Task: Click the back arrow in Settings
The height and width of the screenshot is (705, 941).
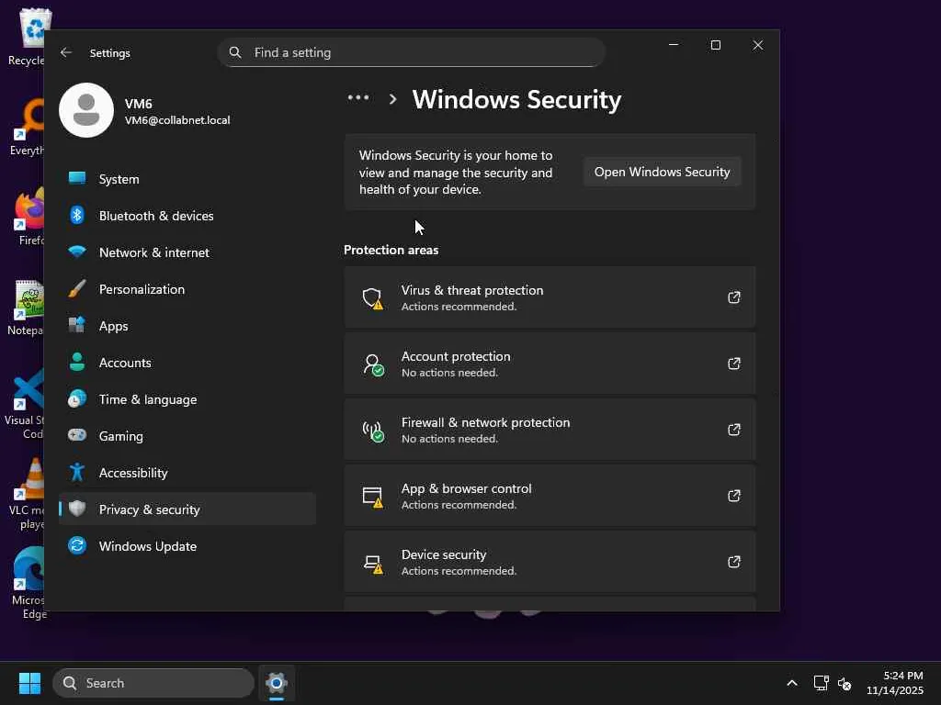Action: 66,52
